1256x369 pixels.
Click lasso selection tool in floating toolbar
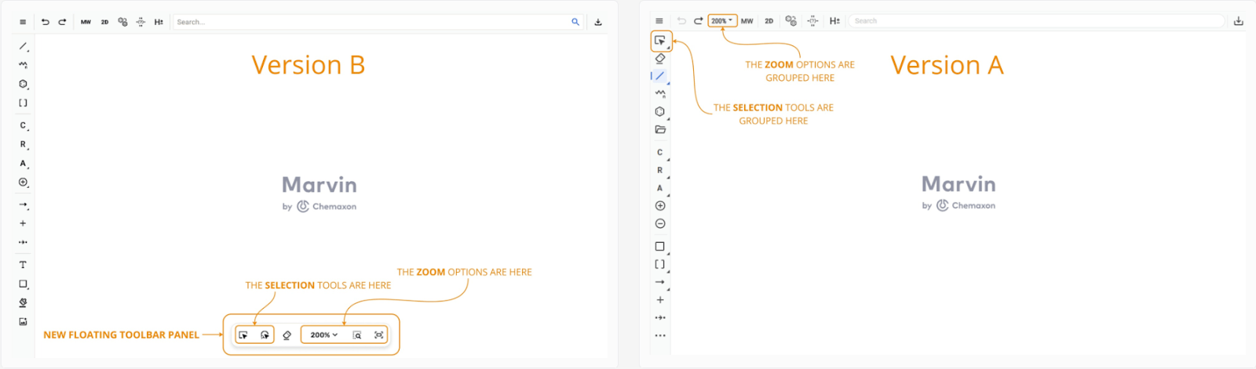265,335
